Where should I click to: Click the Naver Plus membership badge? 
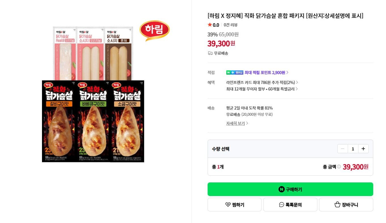pyautogui.click(x=235, y=73)
